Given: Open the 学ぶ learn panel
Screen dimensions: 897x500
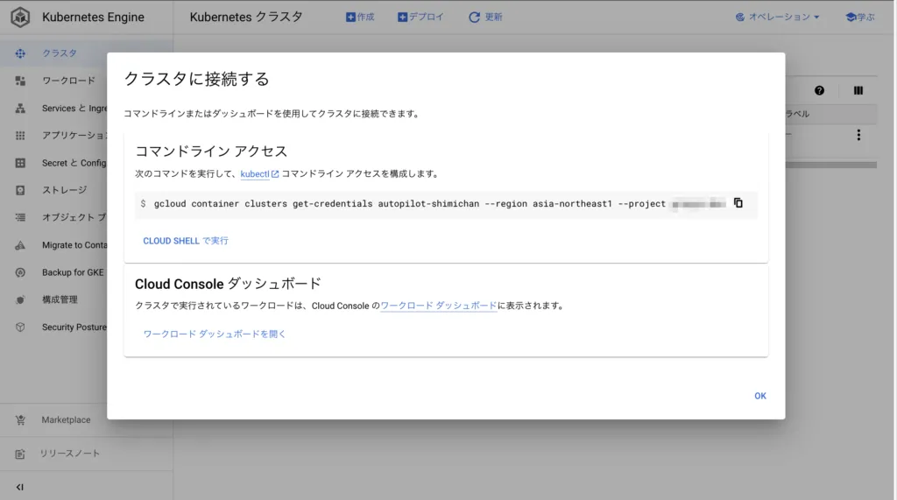Looking at the screenshot, I should pyautogui.click(x=860, y=18).
